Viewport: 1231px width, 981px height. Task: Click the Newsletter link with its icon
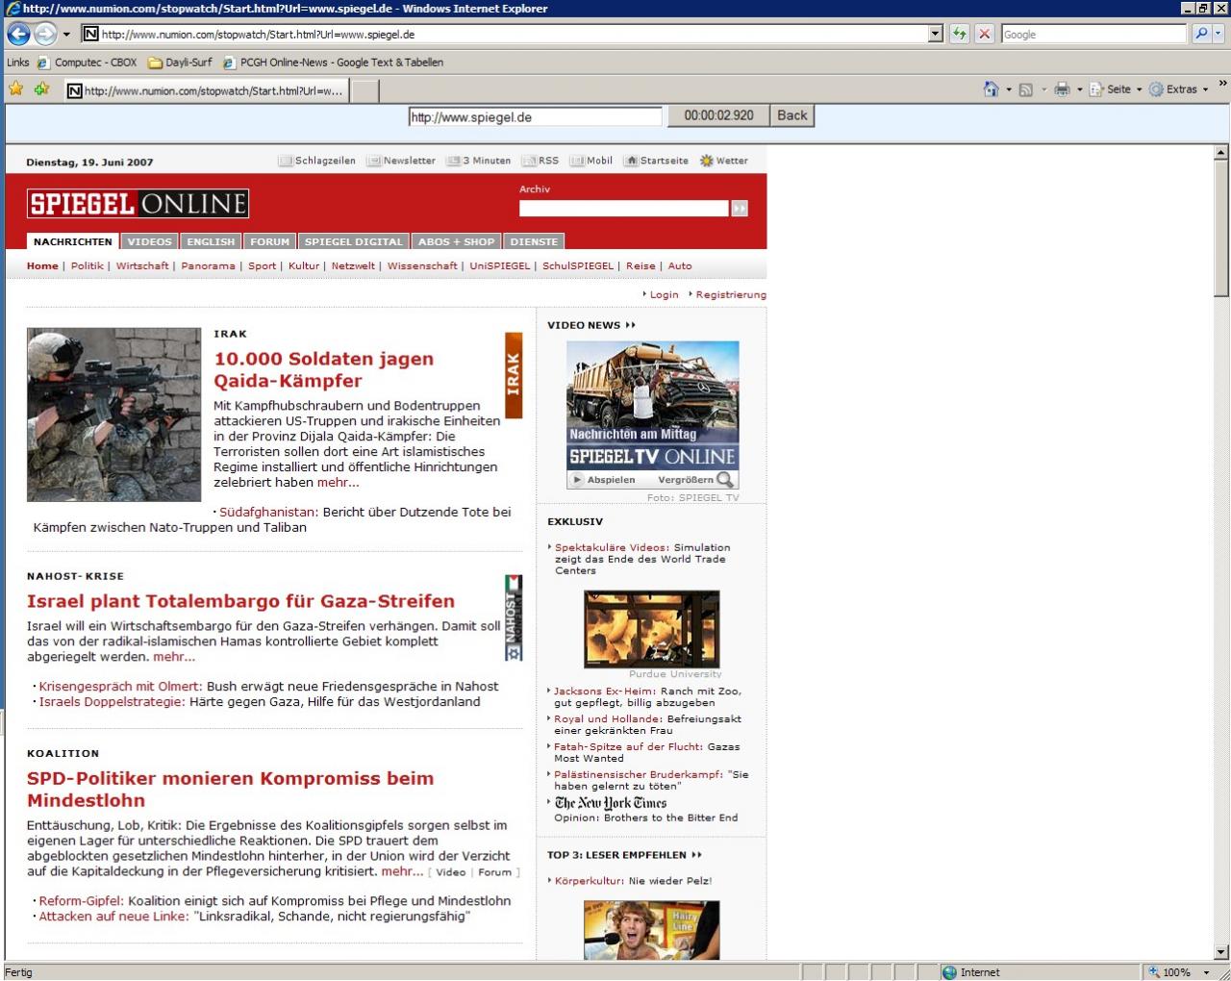[x=401, y=161]
